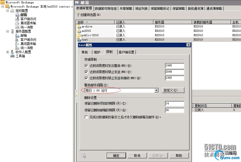Click the help icon at dialog bottom left

(x=83, y=155)
